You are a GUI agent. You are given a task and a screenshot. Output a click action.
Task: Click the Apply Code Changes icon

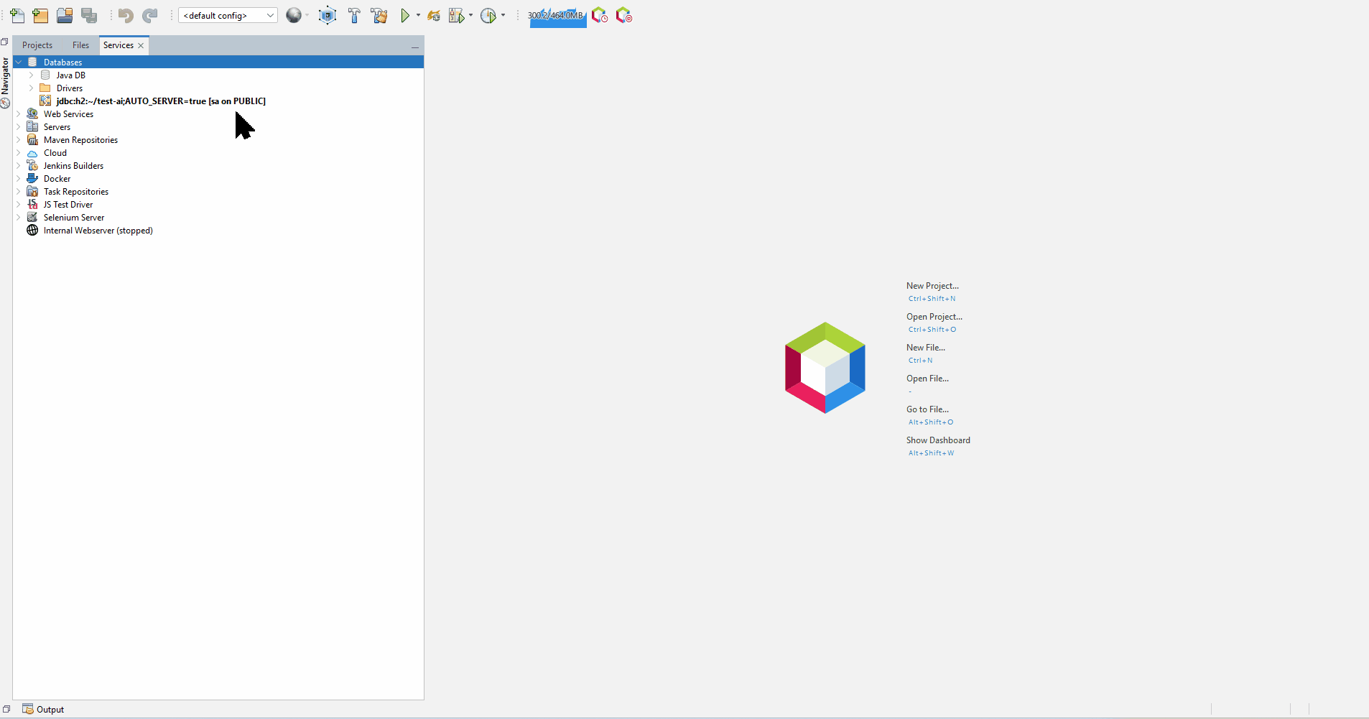click(x=434, y=15)
